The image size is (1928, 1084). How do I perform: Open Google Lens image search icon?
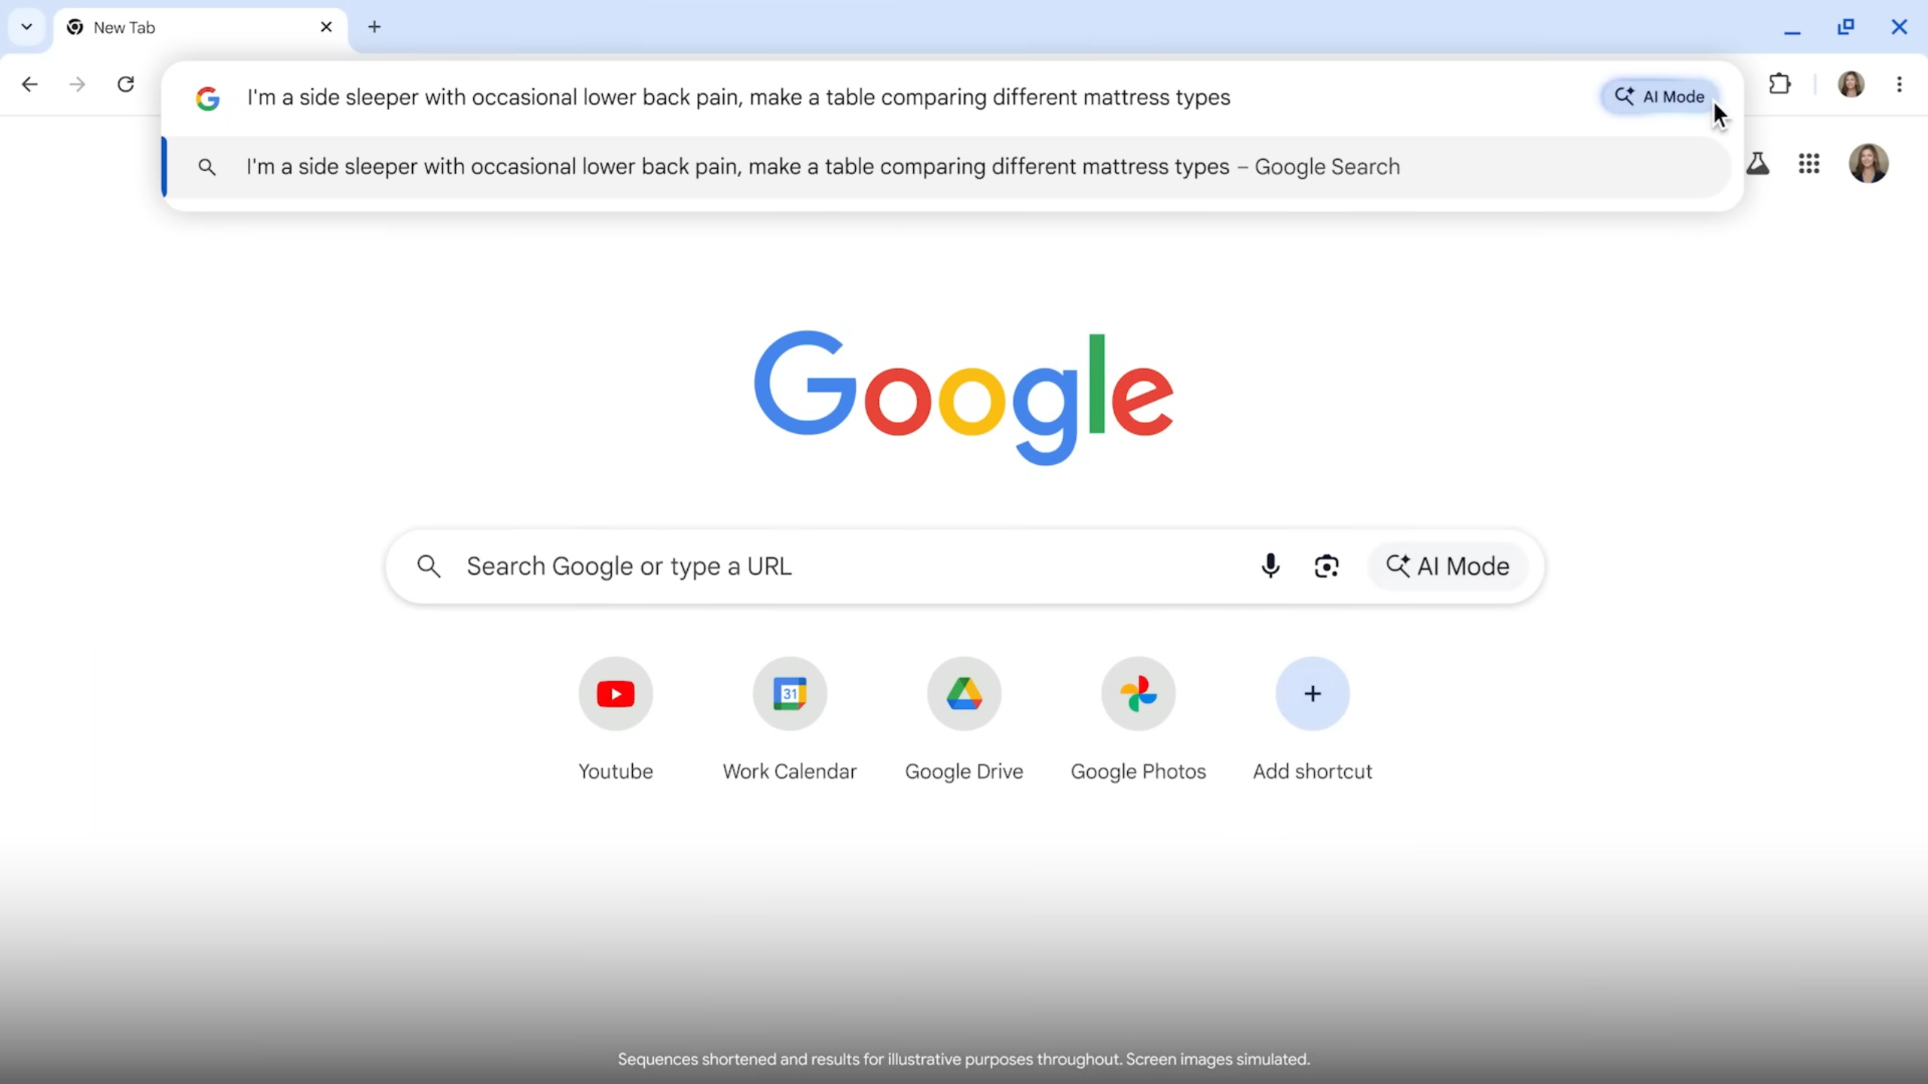[x=1326, y=566]
